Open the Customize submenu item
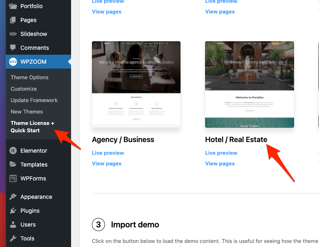Viewport: 319px width, 247px height. (x=24, y=89)
